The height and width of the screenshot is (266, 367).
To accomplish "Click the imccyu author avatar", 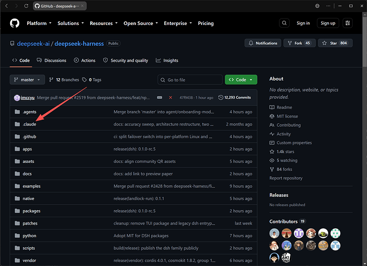I will pyautogui.click(x=17, y=98).
